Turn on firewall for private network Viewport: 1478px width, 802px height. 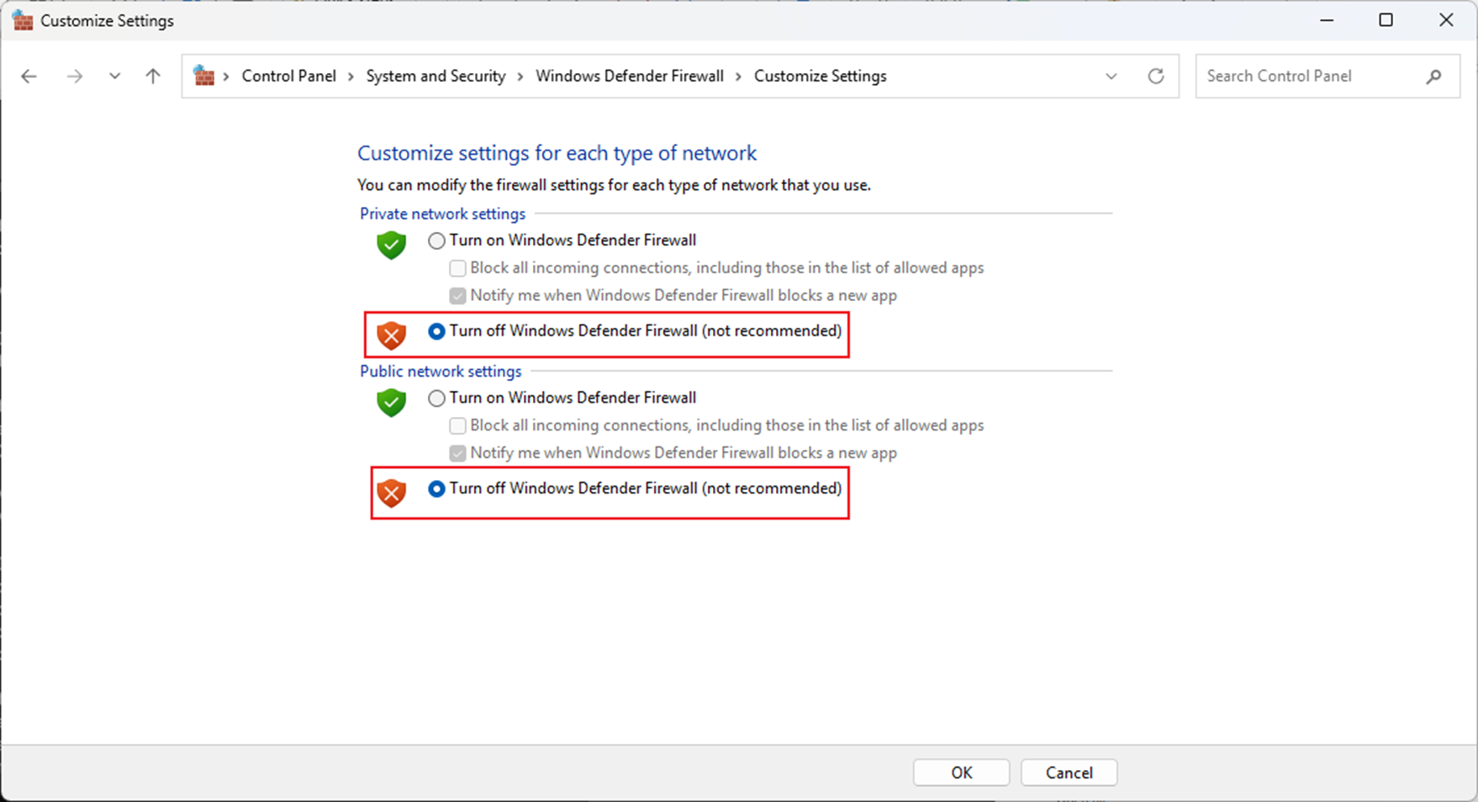click(436, 241)
